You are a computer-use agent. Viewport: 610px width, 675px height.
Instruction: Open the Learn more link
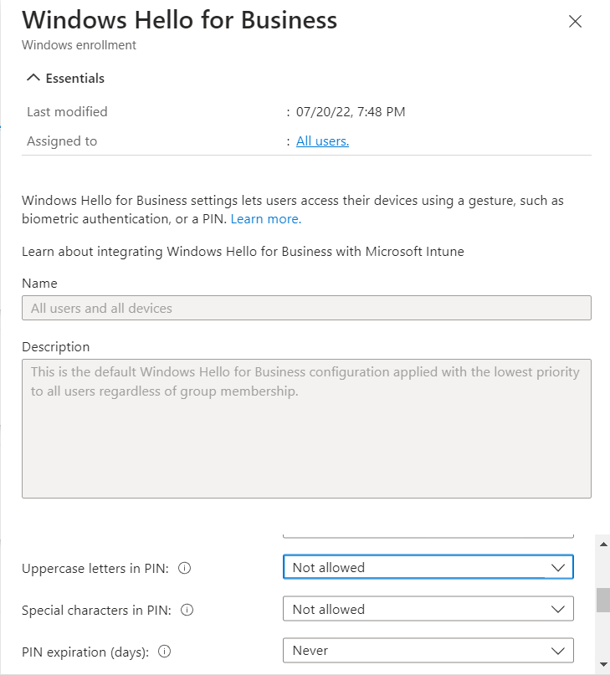[x=266, y=219]
